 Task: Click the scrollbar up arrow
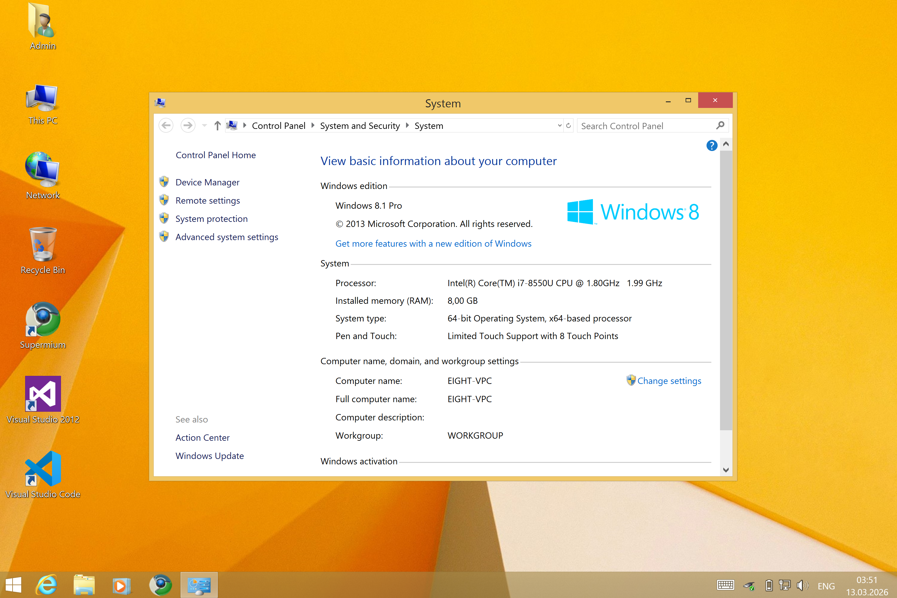pyautogui.click(x=726, y=144)
